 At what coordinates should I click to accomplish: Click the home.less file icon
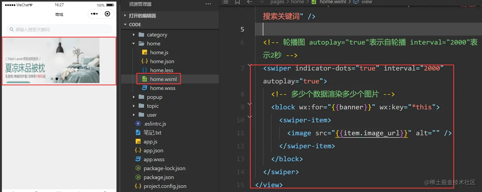(144, 70)
